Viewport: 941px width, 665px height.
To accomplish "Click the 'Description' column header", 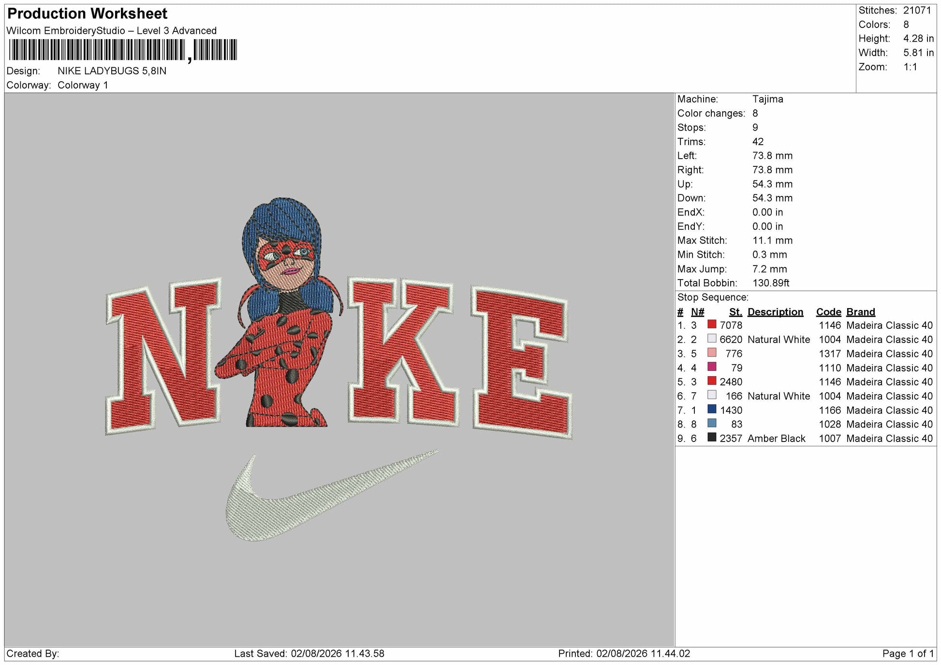I will (775, 312).
